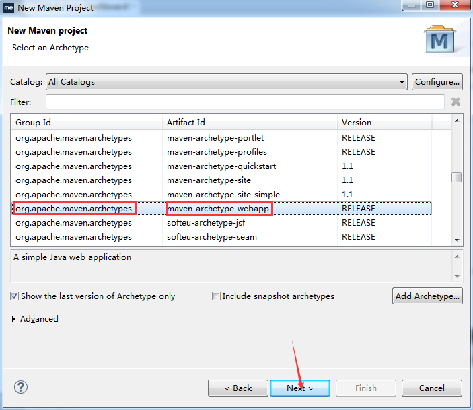Click the Help question mark icon
This screenshot has height=410, width=473.
point(21,387)
